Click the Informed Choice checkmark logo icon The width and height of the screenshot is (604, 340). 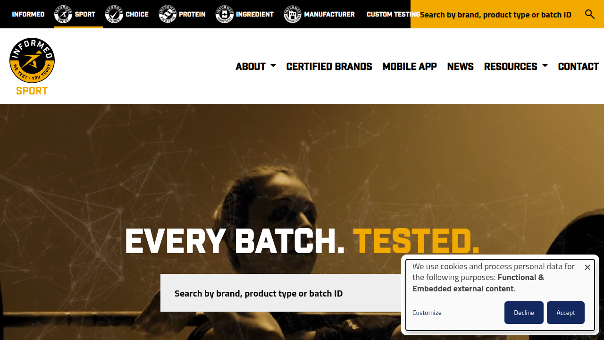114,14
